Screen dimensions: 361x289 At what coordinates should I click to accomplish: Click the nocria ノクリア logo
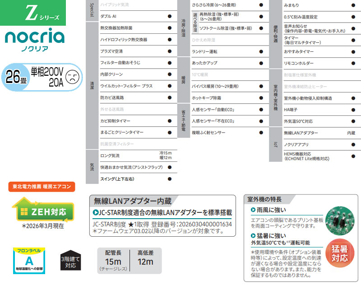35,40
